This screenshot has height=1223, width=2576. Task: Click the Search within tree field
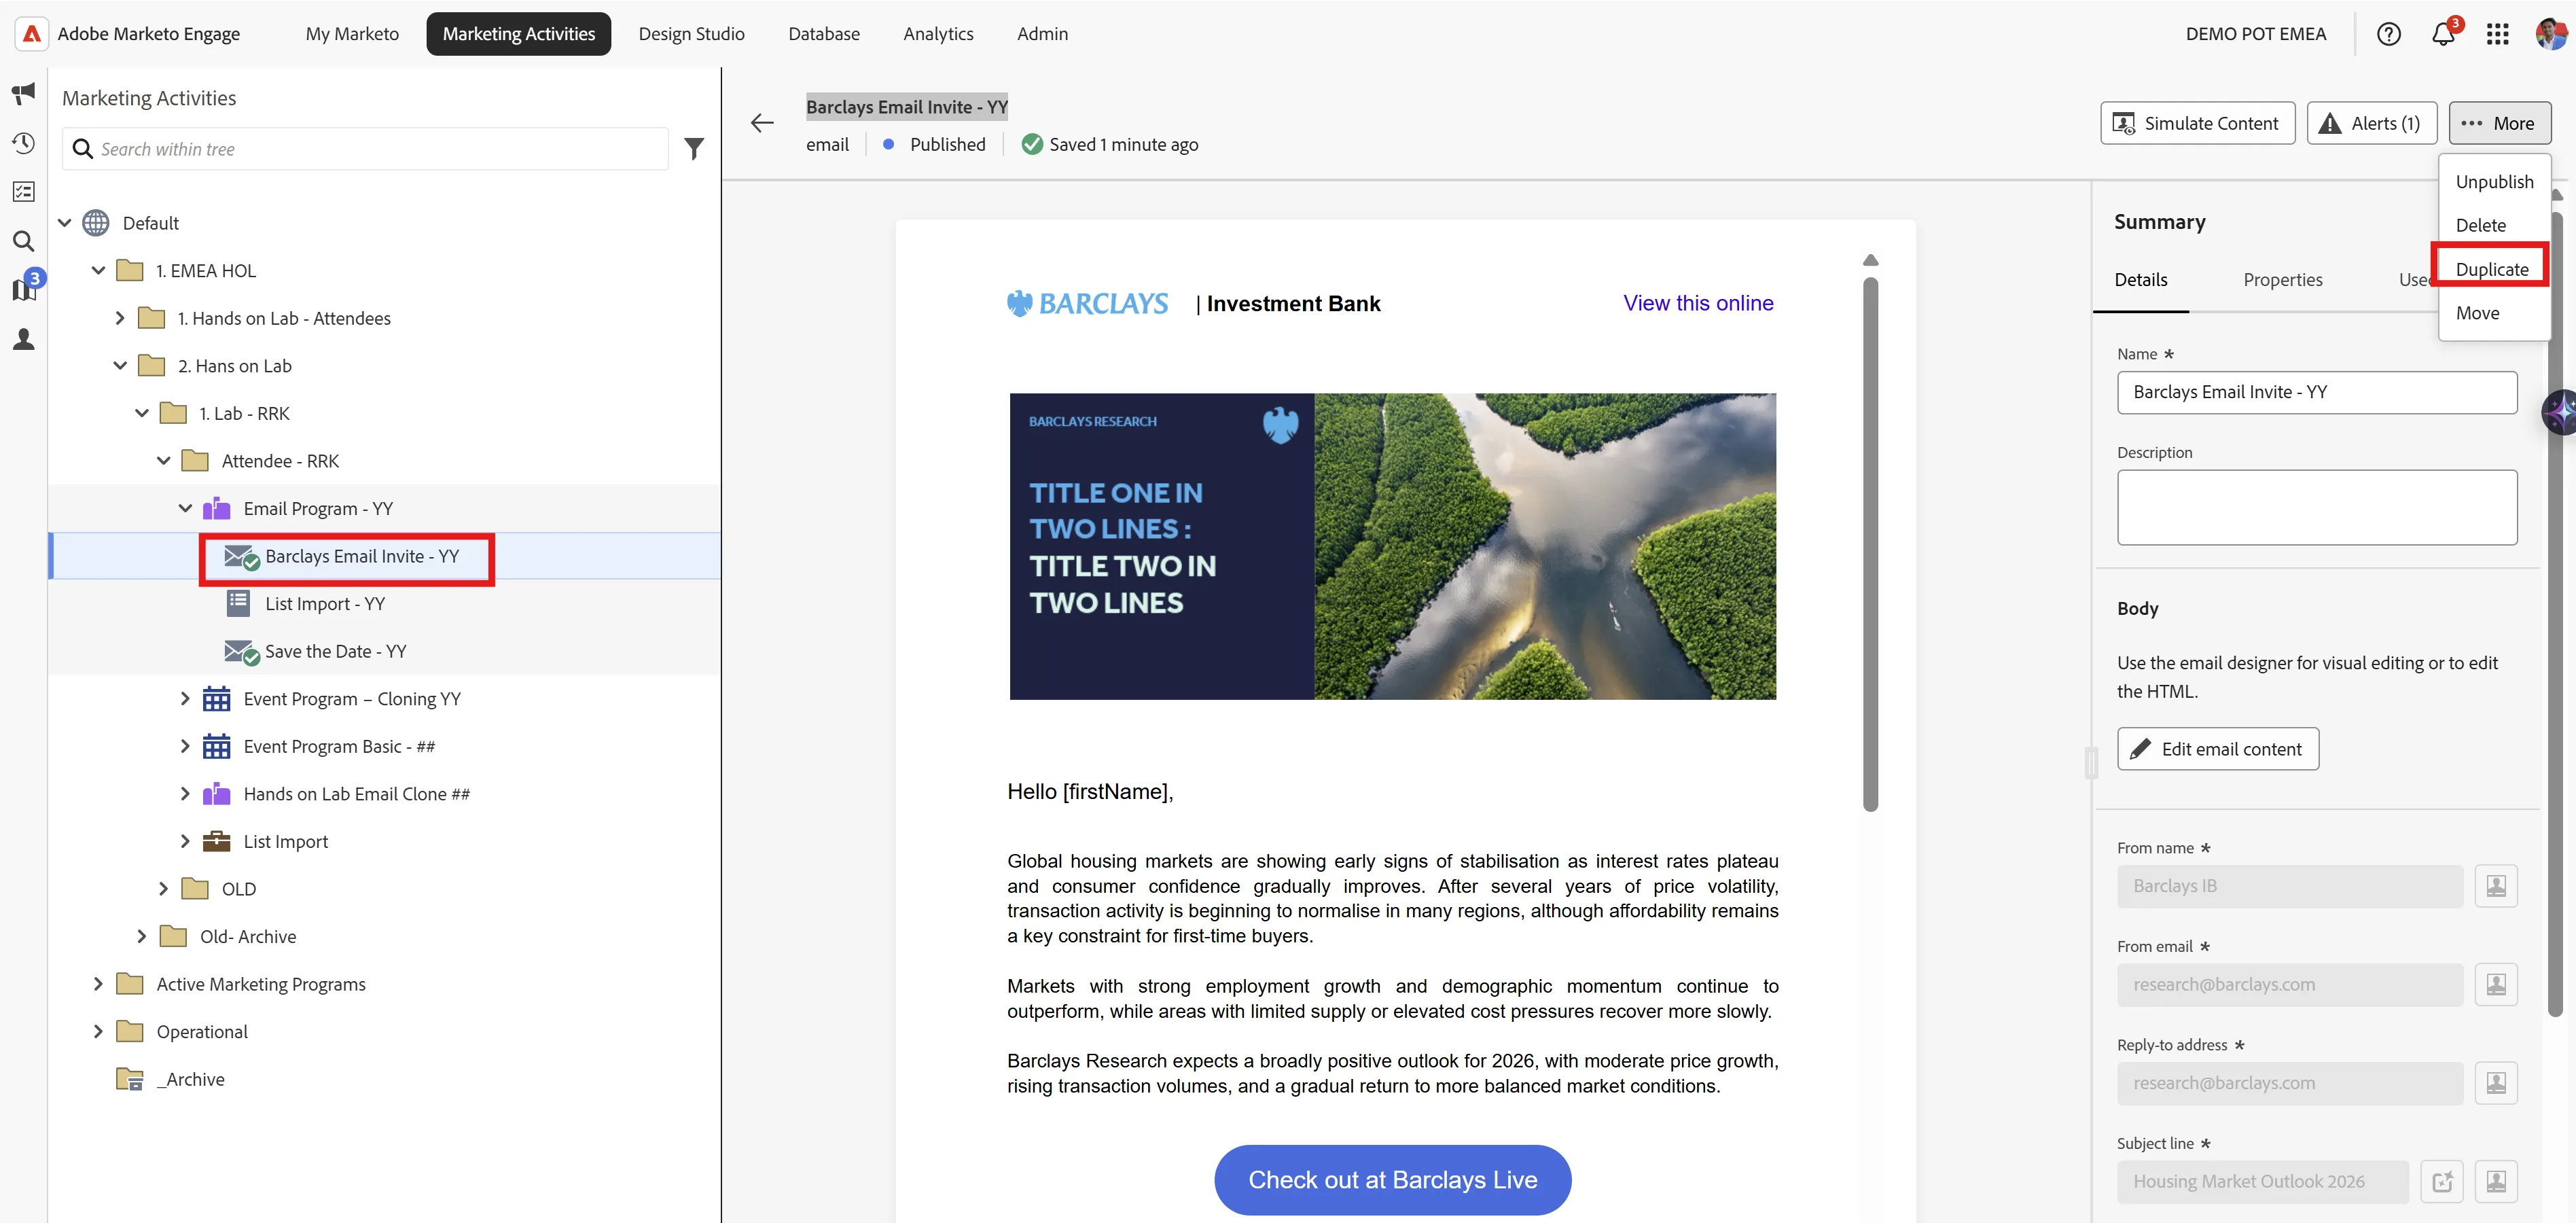(x=365, y=149)
